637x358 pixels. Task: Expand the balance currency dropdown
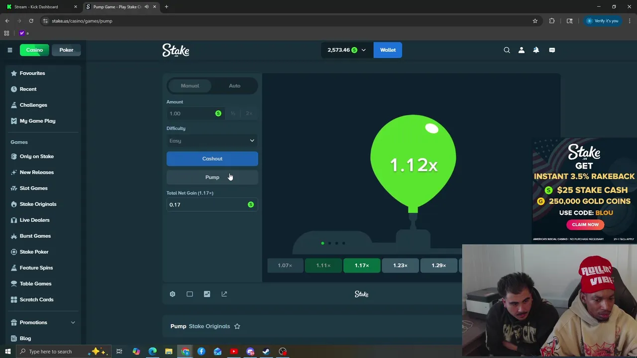click(363, 50)
